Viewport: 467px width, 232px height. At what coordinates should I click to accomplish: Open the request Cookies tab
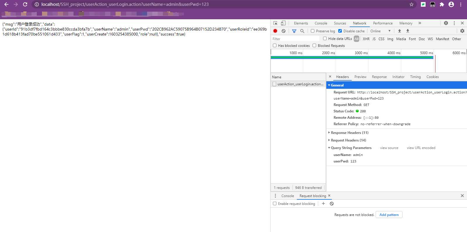click(x=433, y=77)
